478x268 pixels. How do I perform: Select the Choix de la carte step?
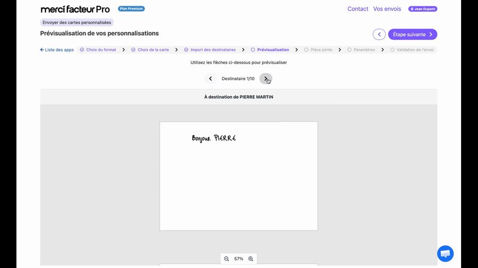coord(150,50)
